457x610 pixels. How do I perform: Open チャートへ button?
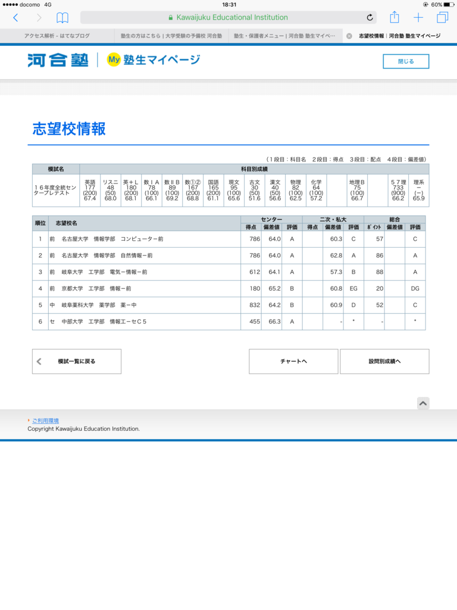[293, 362]
